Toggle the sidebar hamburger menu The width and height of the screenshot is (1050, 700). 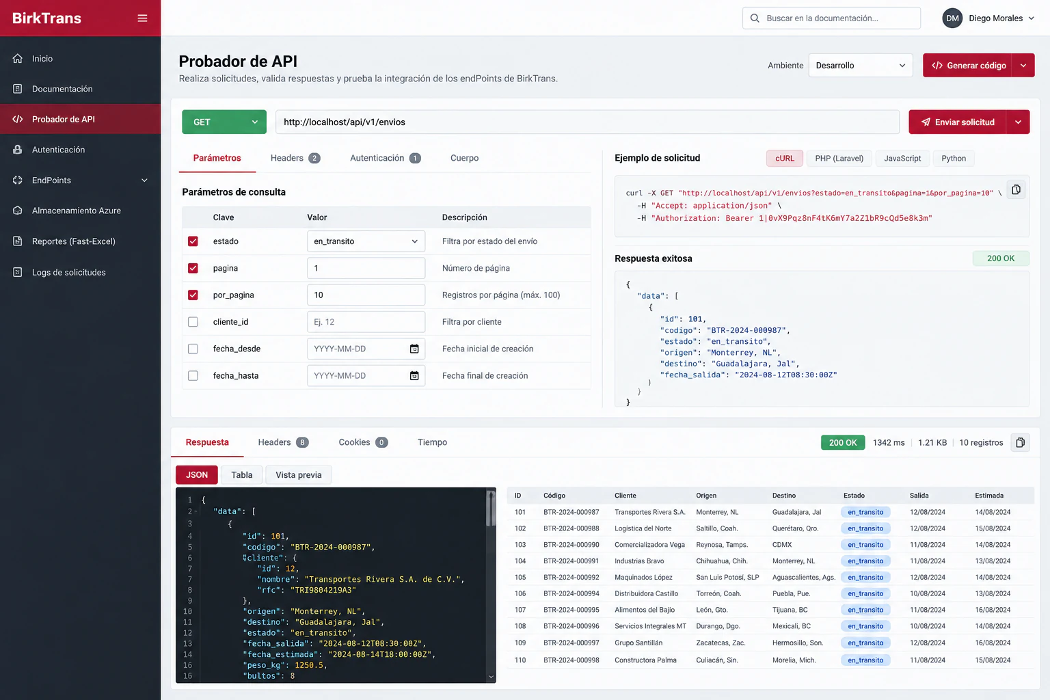pyautogui.click(x=142, y=18)
